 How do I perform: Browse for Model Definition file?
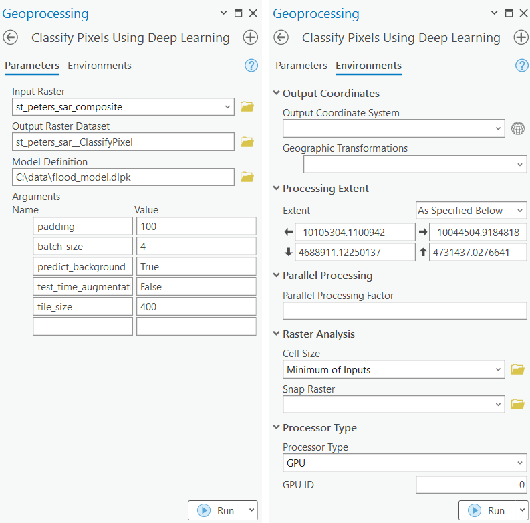coord(247,177)
